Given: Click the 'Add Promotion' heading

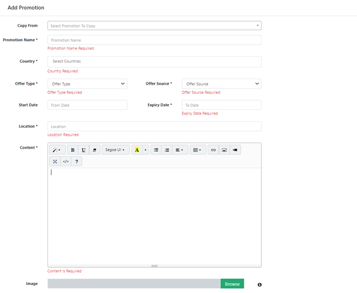Looking at the screenshot, I should [x=26, y=8].
